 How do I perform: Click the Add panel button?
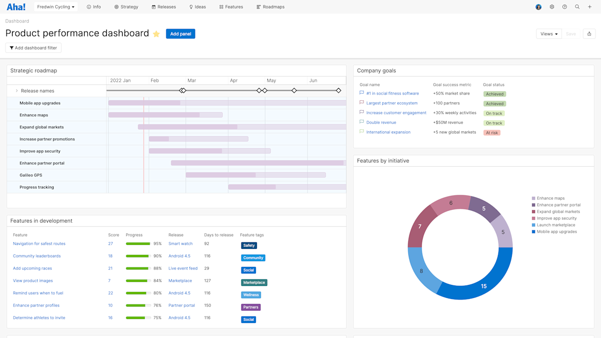pyautogui.click(x=180, y=33)
